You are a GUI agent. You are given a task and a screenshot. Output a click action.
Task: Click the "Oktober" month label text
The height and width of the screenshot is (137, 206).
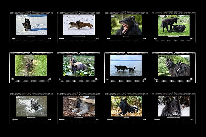62,119
